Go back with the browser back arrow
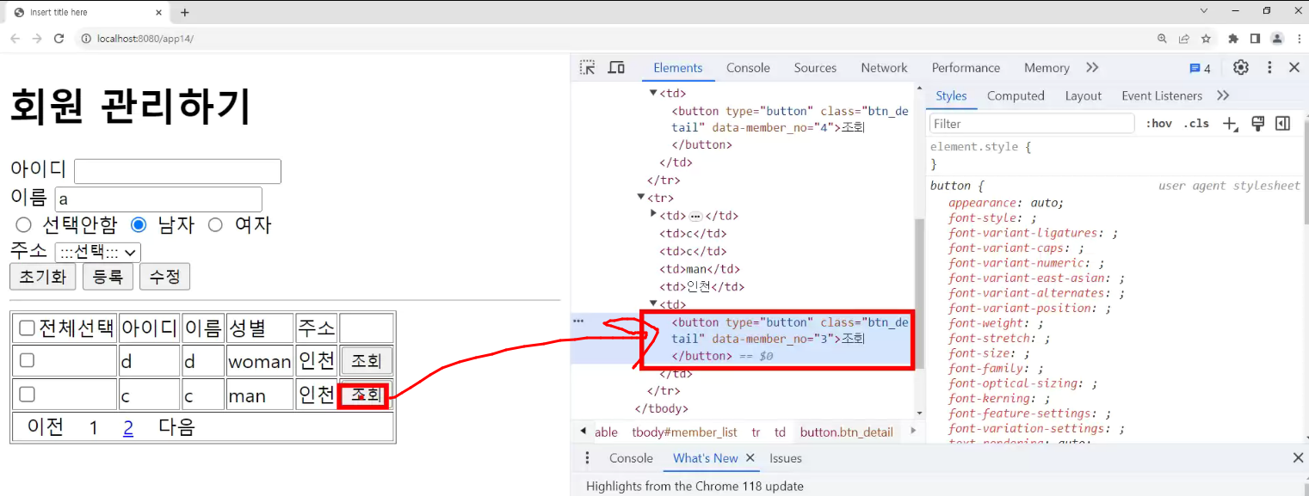 15,39
